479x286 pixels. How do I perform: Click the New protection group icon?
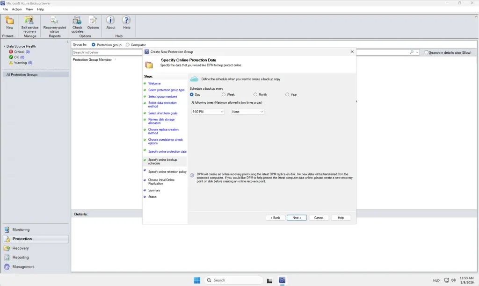tap(9, 21)
